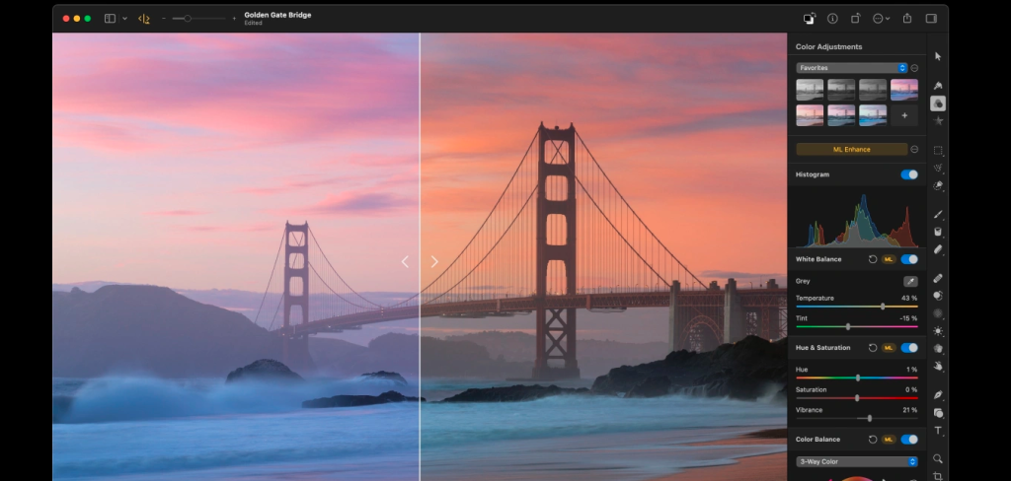Pick grey with the White Balance eyedropper
This screenshot has width=1011, height=481.
[x=909, y=281]
